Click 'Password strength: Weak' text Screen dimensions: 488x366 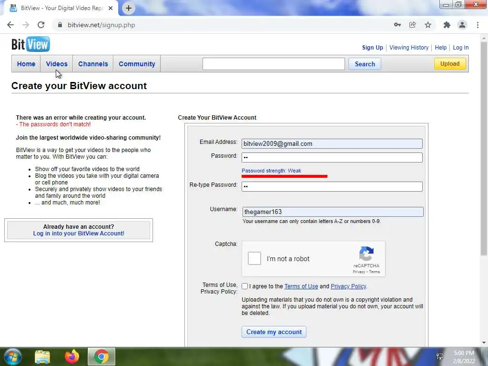[x=271, y=171]
